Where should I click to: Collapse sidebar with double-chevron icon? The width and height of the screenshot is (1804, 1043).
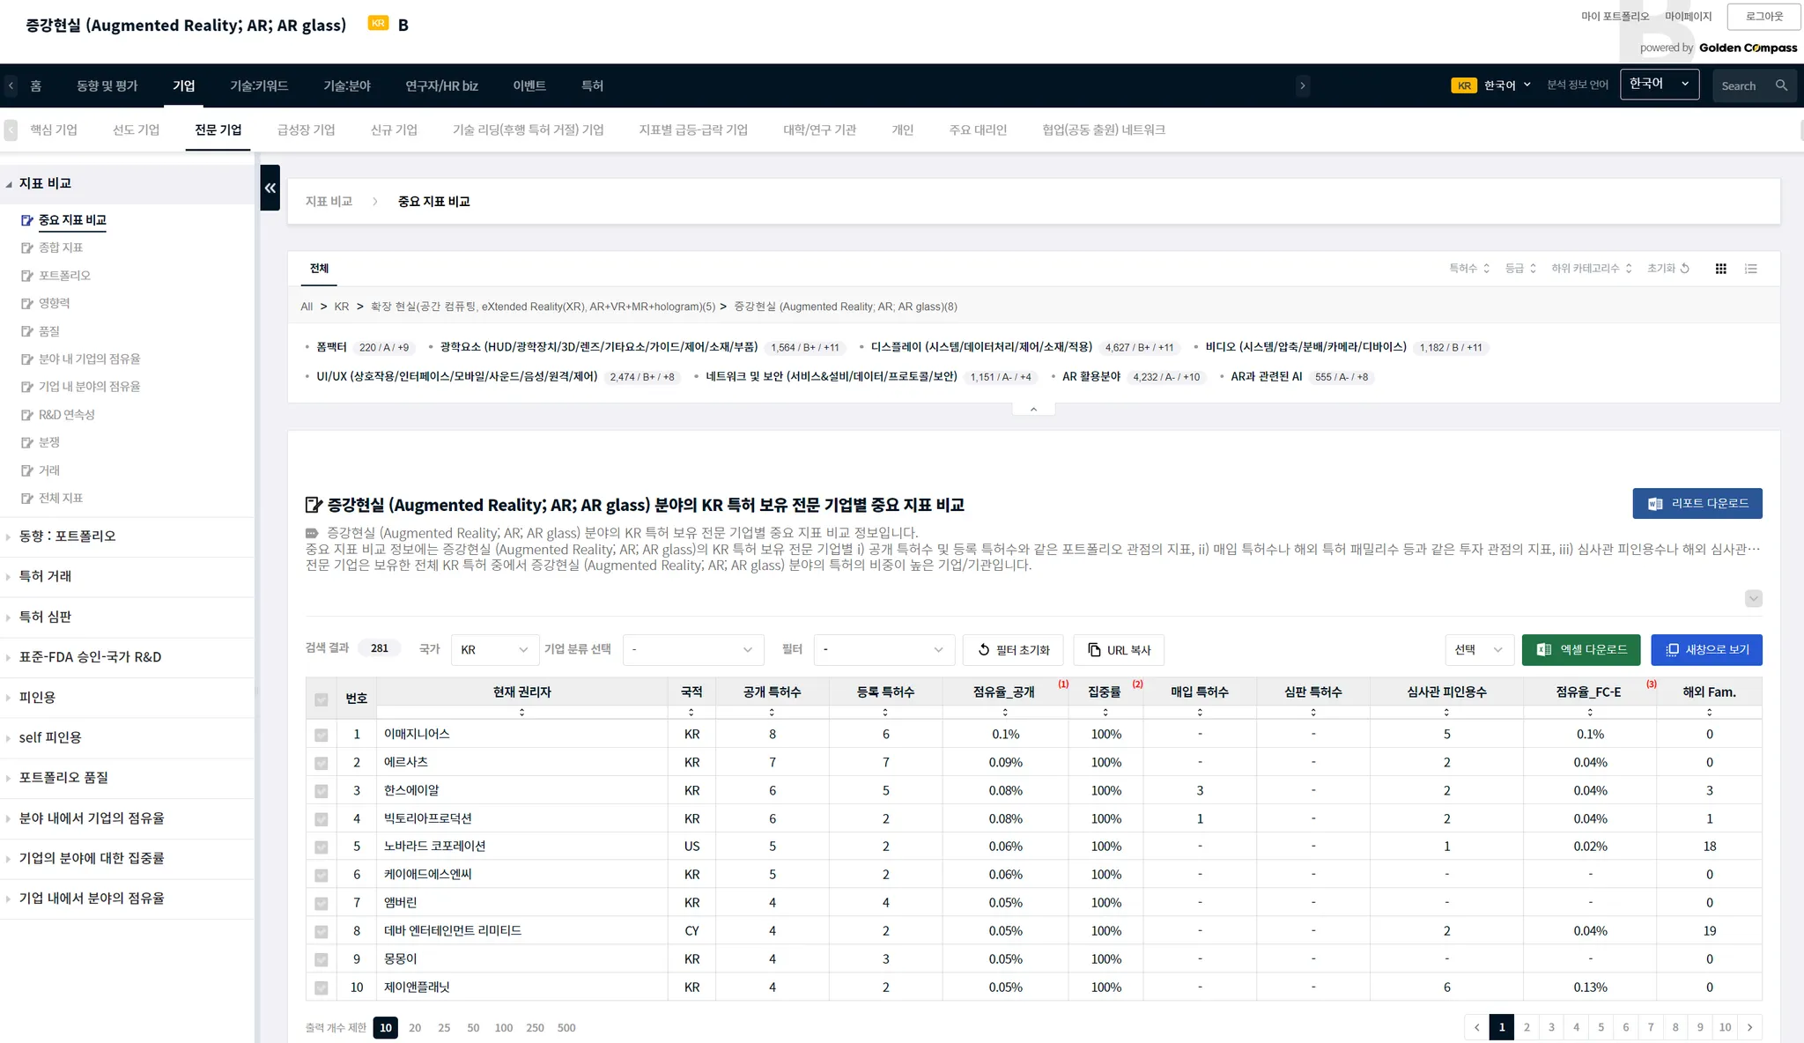coord(270,188)
